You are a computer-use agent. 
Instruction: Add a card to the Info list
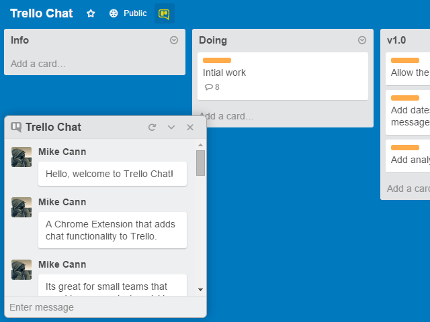tap(38, 64)
